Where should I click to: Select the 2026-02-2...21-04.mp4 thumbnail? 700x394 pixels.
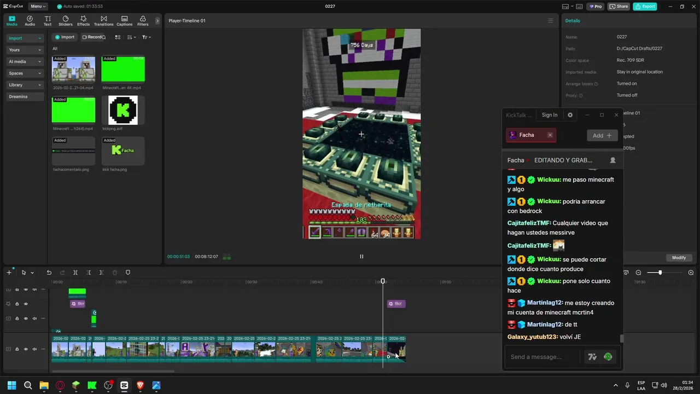click(x=73, y=69)
